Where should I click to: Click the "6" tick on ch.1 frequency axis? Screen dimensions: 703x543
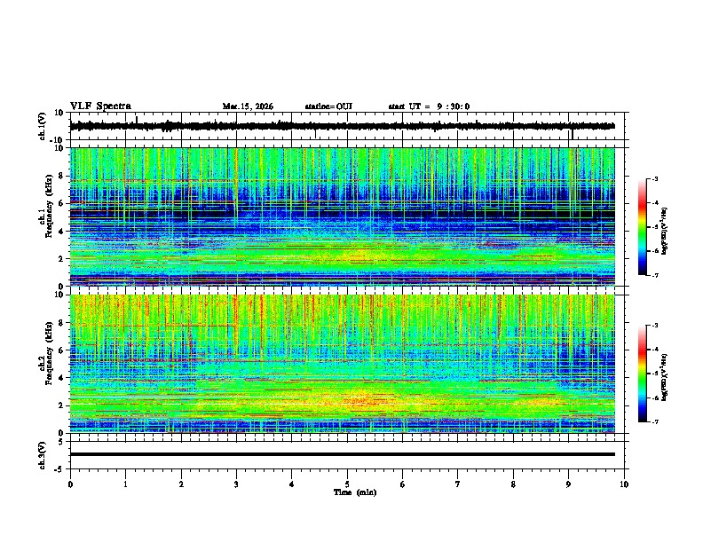pyautogui.click(x=62, y=204)
